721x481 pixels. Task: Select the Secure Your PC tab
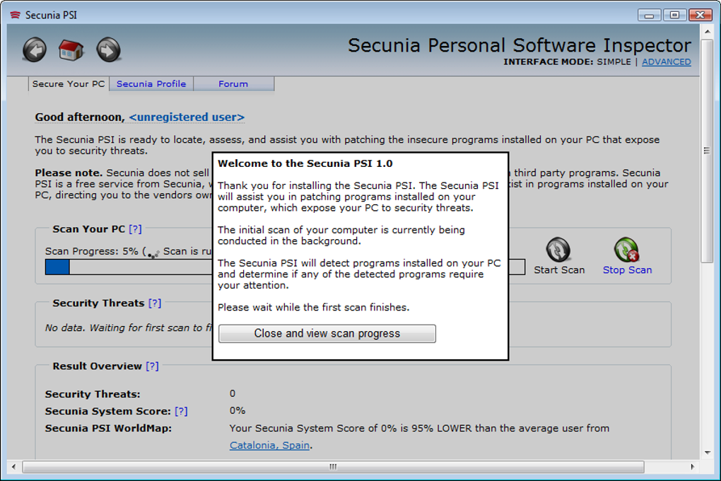tap(69, 83)
